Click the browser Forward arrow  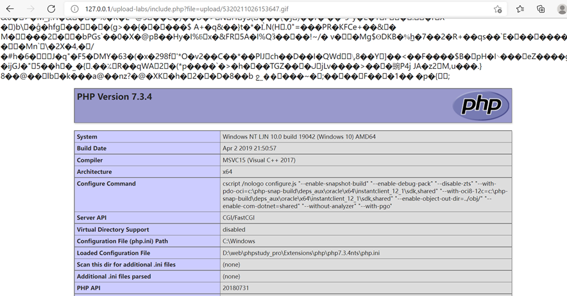tap(31, 9)
